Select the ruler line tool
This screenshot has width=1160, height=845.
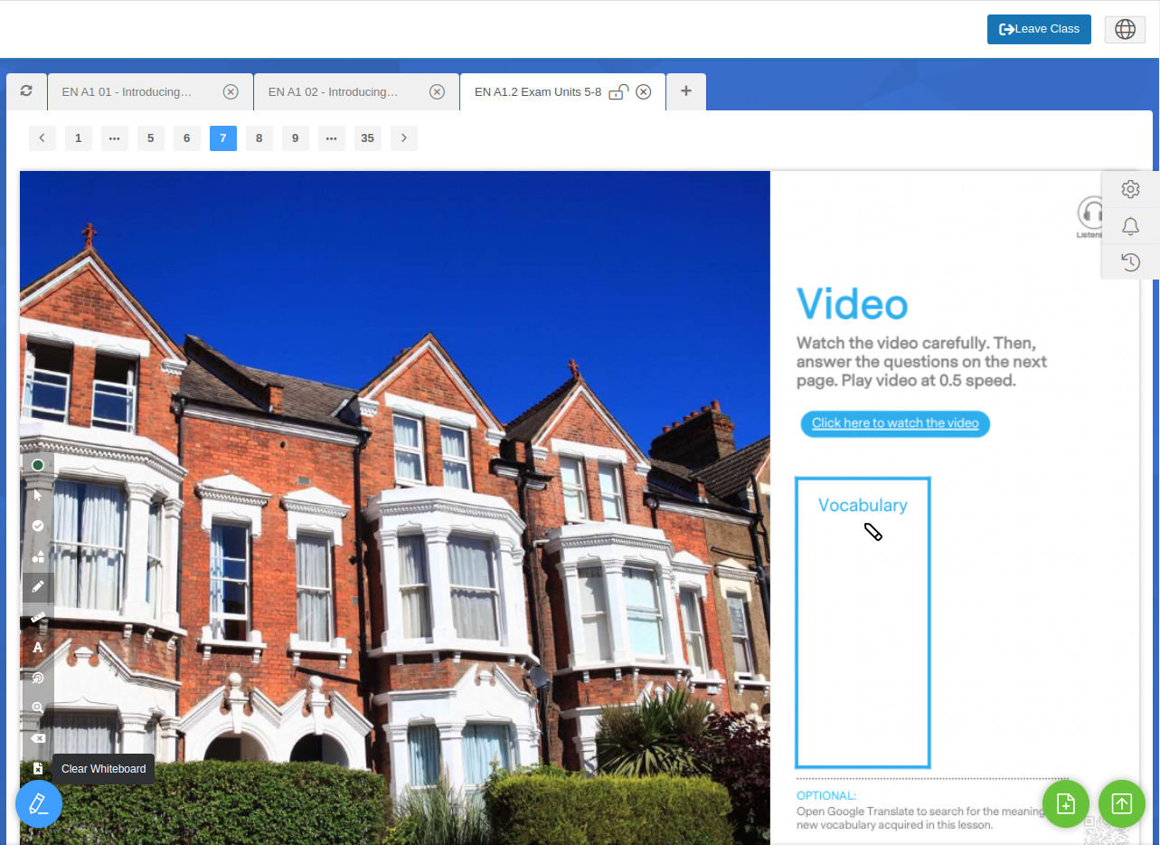[37, 618]
